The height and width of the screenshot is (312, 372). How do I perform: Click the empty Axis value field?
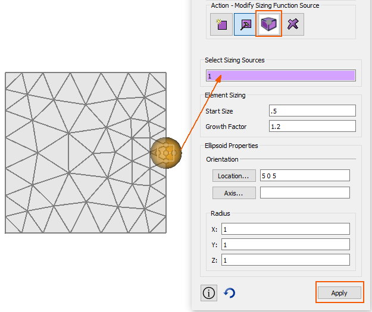(304, 193)
